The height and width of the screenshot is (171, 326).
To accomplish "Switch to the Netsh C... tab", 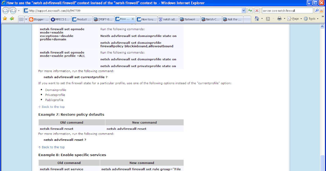I will coord(211,19).
